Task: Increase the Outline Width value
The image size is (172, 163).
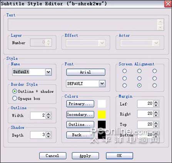Action: tap(48, 114)
